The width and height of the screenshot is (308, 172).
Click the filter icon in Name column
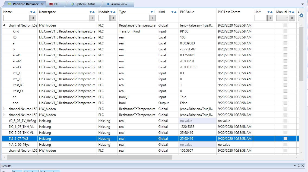point(31,12)
